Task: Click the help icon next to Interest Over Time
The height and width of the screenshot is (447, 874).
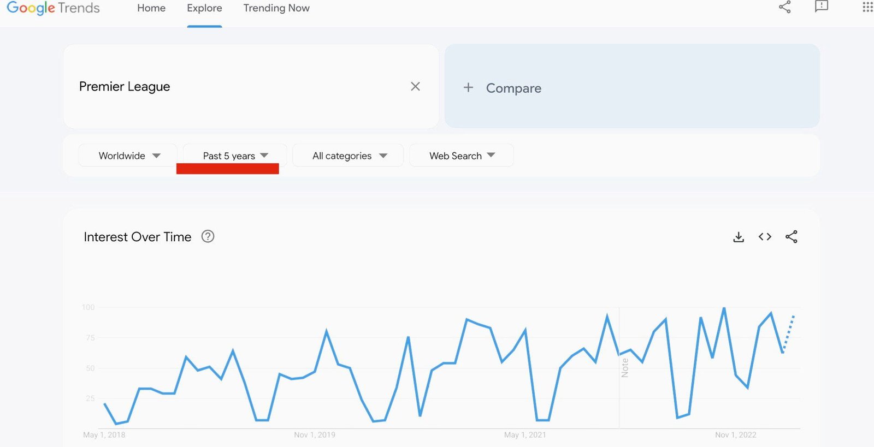Action: tap(208, 236)
